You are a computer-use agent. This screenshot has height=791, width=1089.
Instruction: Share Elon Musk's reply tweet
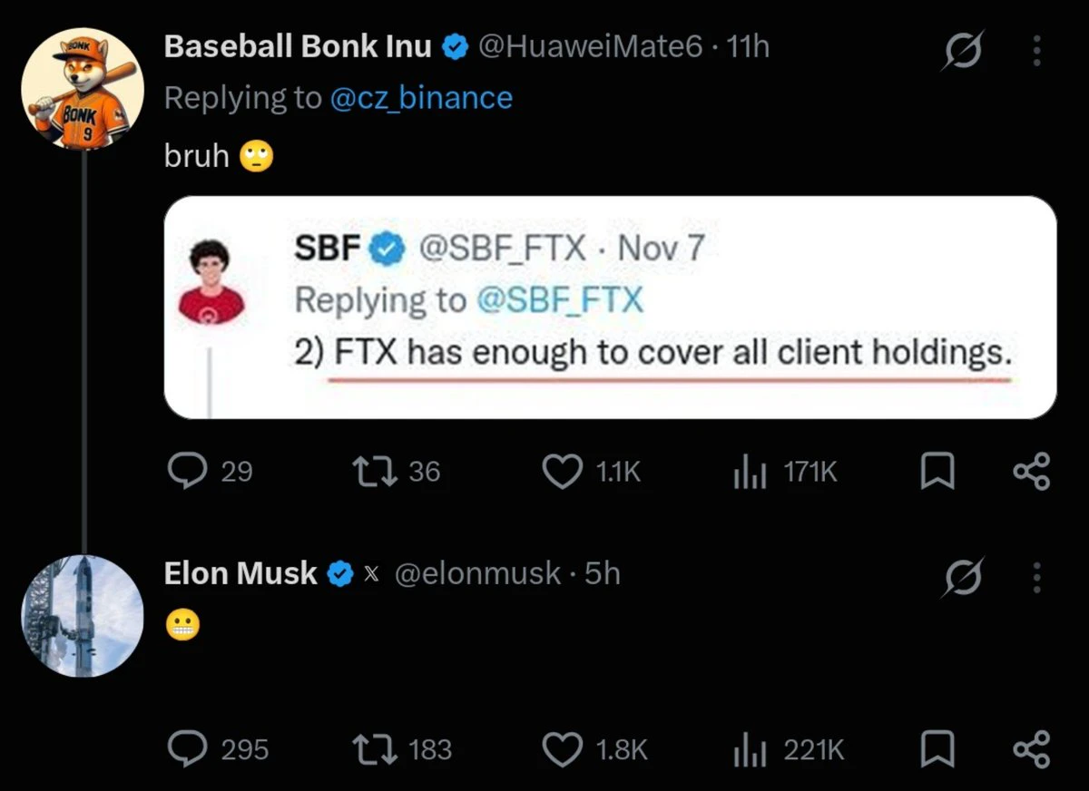pos(1030,749)
